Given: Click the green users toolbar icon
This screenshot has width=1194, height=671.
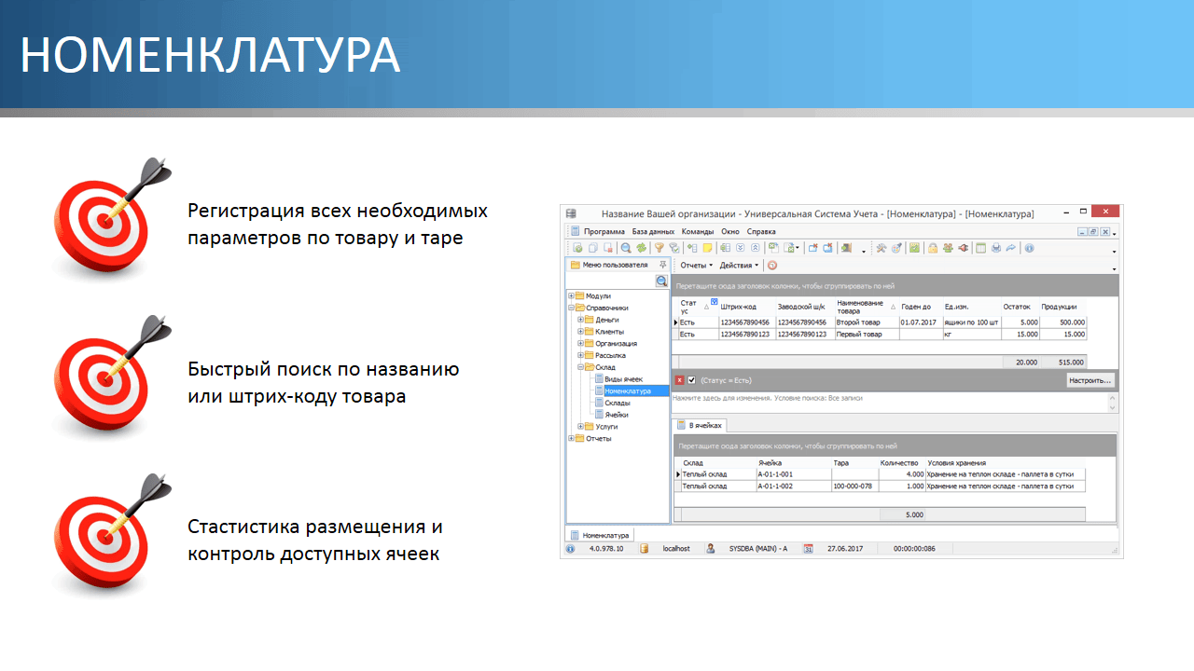Looking at the screenshot, I should 947,248.
